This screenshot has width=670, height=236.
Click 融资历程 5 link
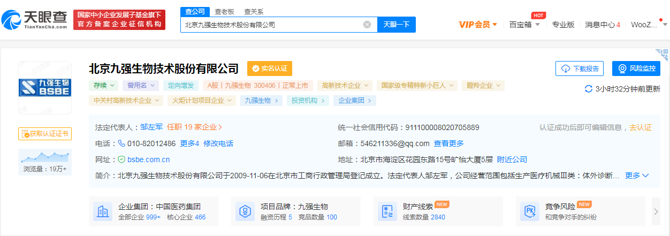pyautogui.click(x=276, y=217)
